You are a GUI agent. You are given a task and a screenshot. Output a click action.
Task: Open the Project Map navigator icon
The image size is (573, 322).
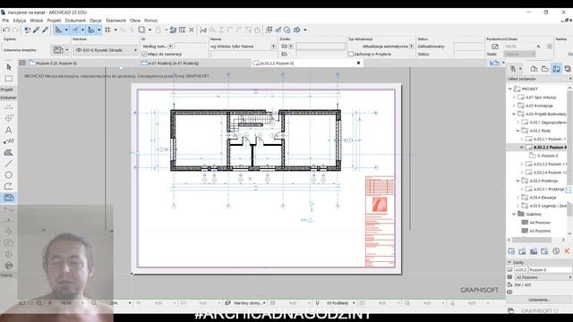coord(534,68)
